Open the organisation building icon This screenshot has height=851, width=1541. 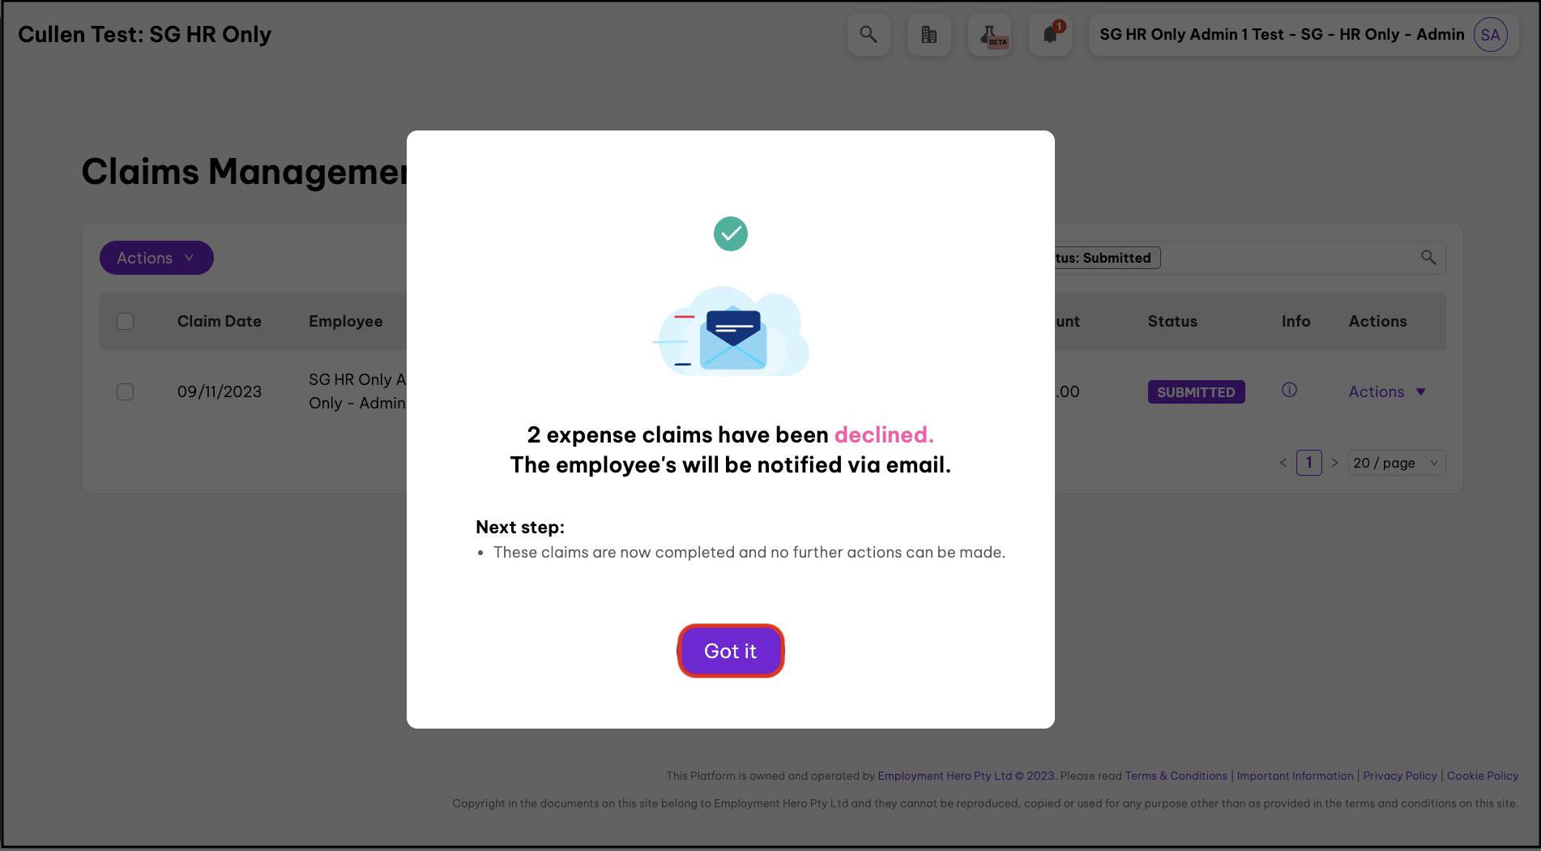[x=929, y=35]
